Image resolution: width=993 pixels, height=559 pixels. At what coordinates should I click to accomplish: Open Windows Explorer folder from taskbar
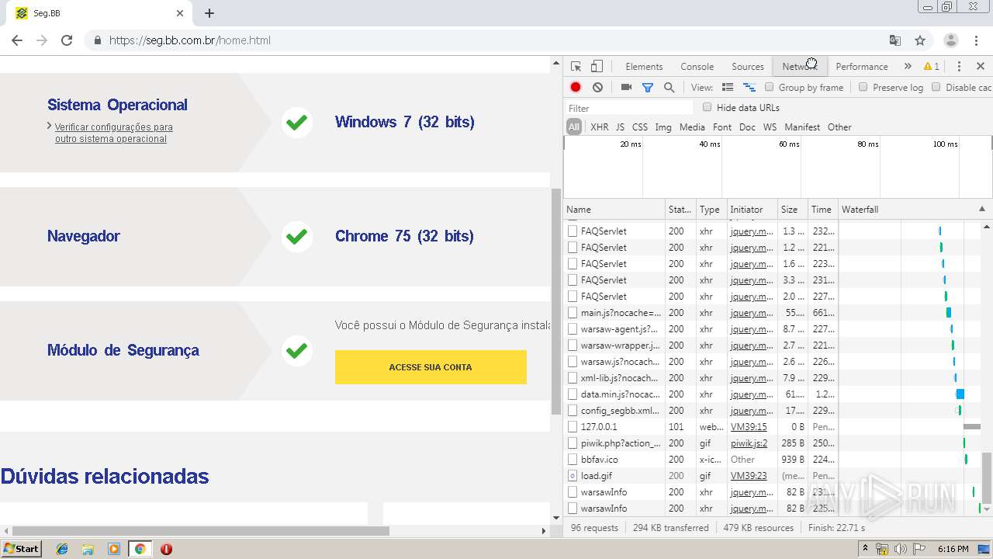point(88,549)
